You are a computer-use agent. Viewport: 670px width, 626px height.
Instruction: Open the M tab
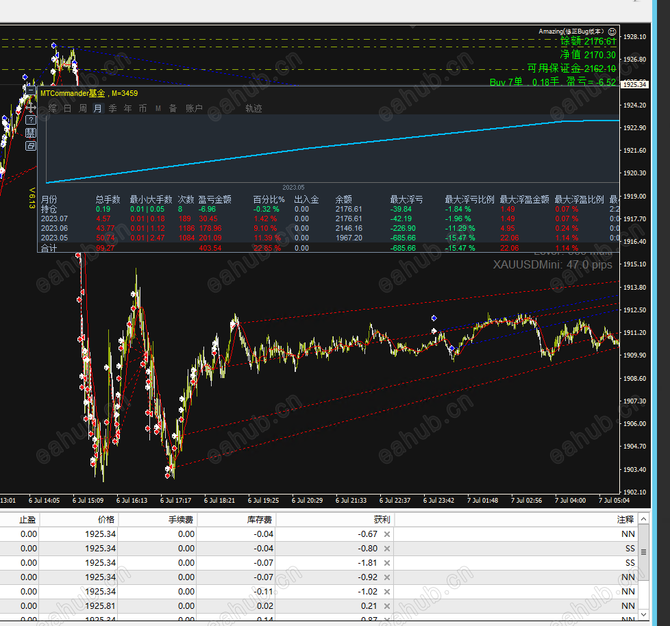(158, 108)
